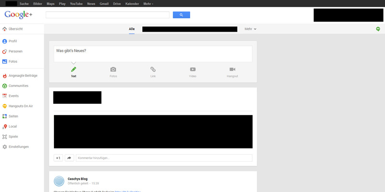385x192 pixels.
Task: Open Bilder in the top bar
Action: coord(38,4)
